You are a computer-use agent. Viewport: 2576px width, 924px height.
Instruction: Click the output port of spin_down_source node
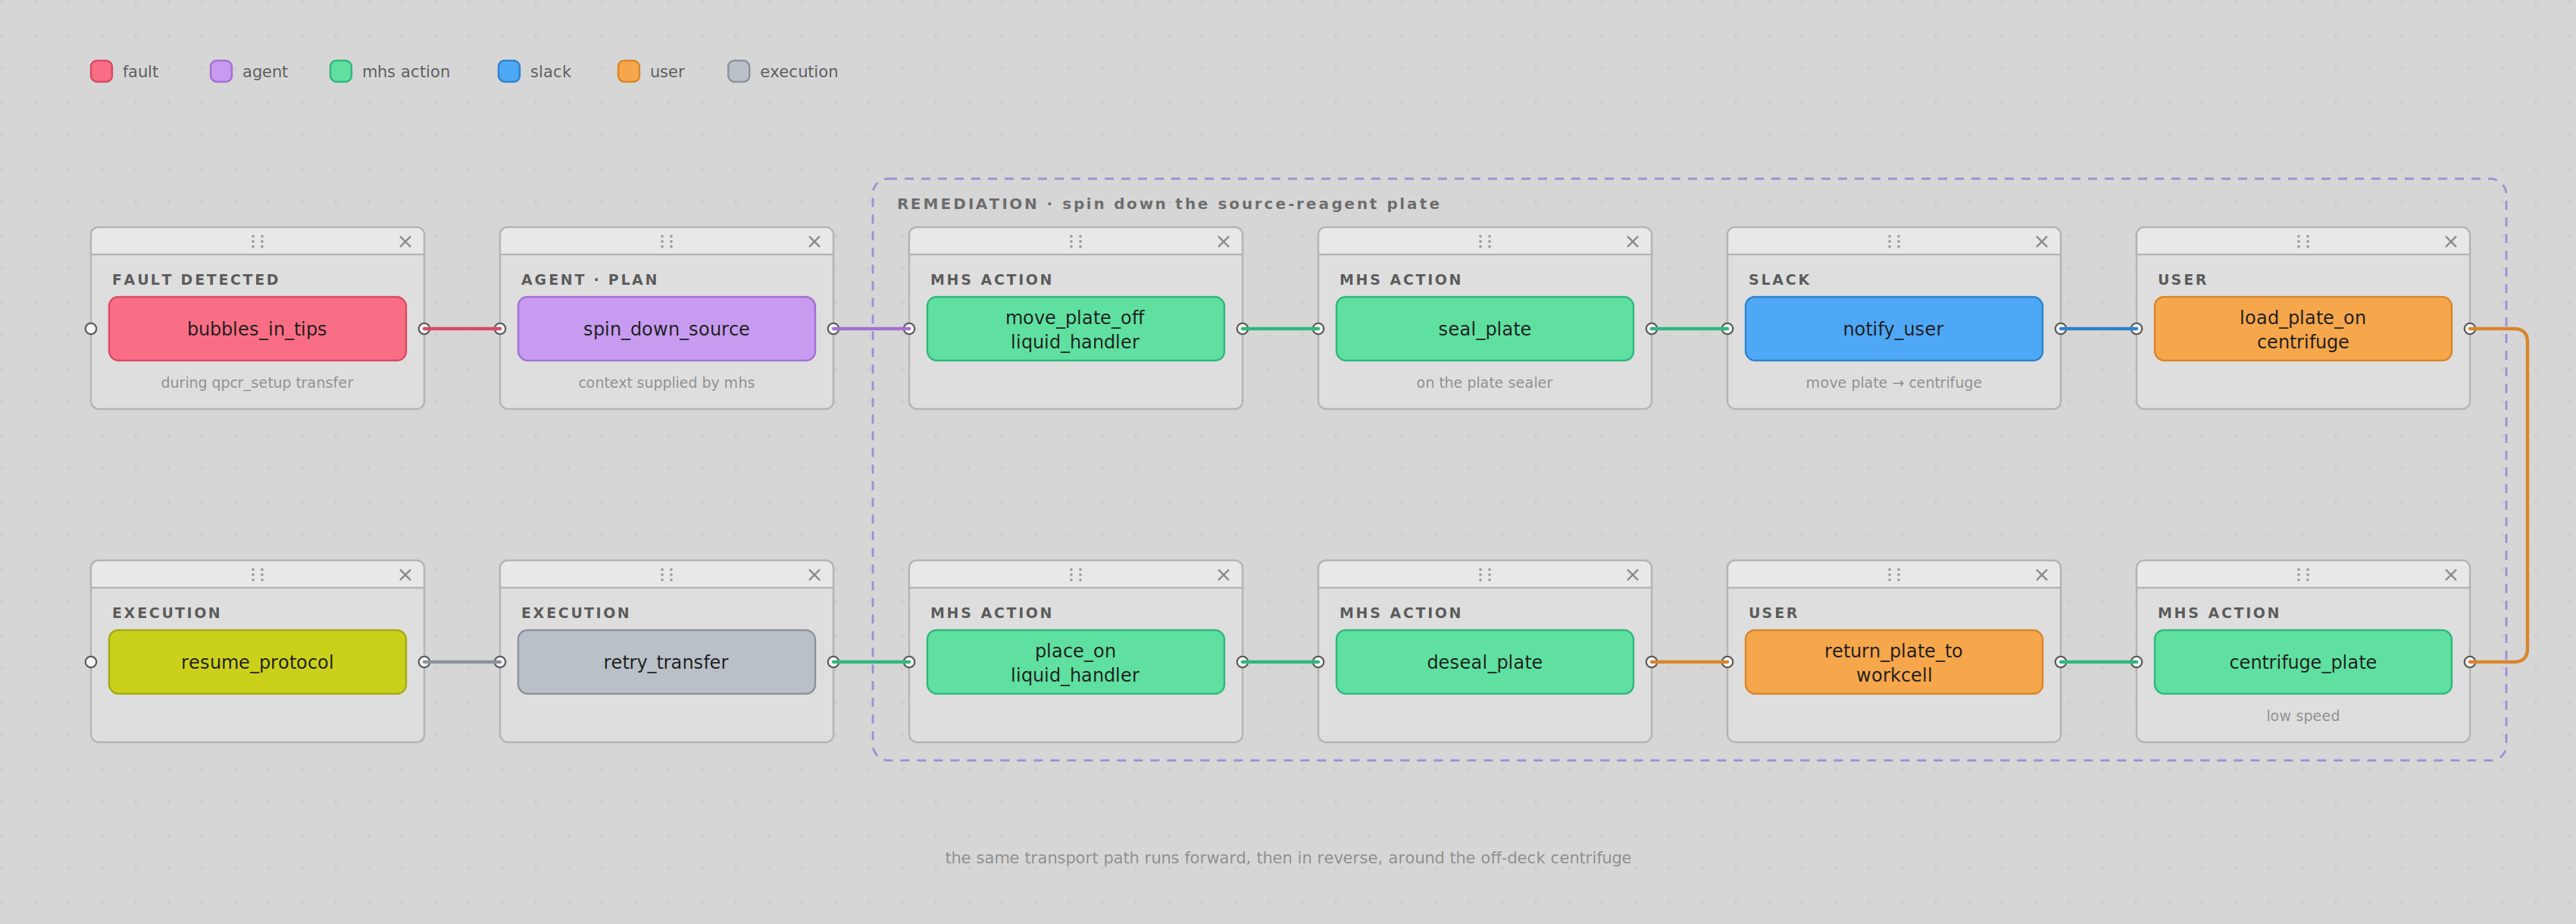(x=833, y=329)
